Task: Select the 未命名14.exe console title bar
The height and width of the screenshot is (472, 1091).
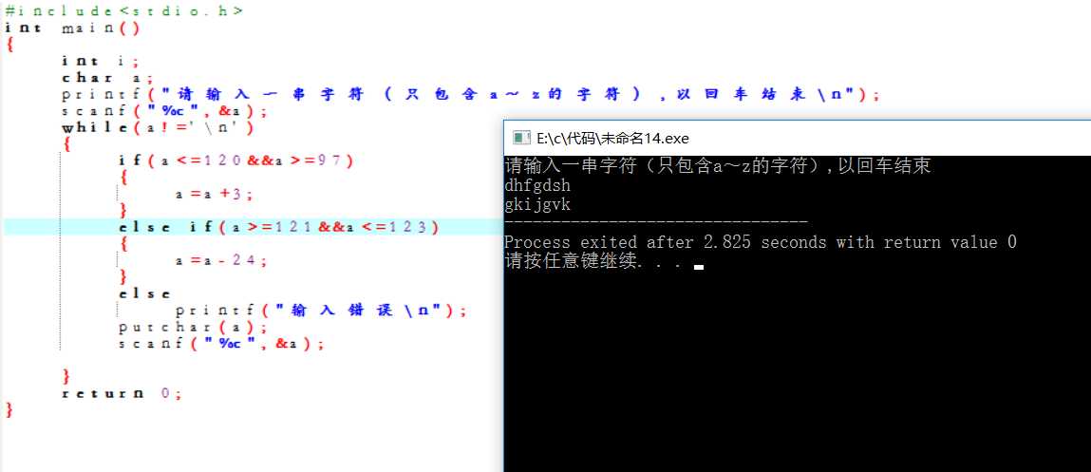Action: [798, 138]
